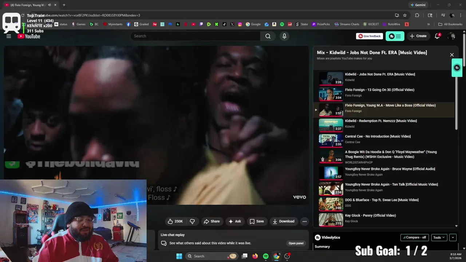Play Kidwild - Jobs Not Done thumbnail
Viewport: 466px width, 262px height.
[331, 78]
